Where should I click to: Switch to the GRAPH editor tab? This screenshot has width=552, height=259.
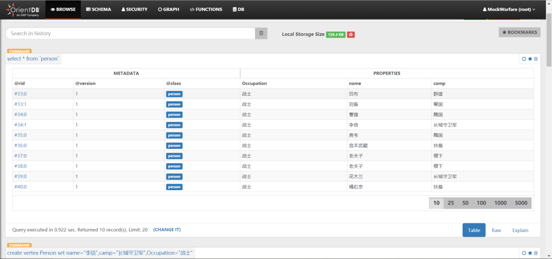[169, 10]
